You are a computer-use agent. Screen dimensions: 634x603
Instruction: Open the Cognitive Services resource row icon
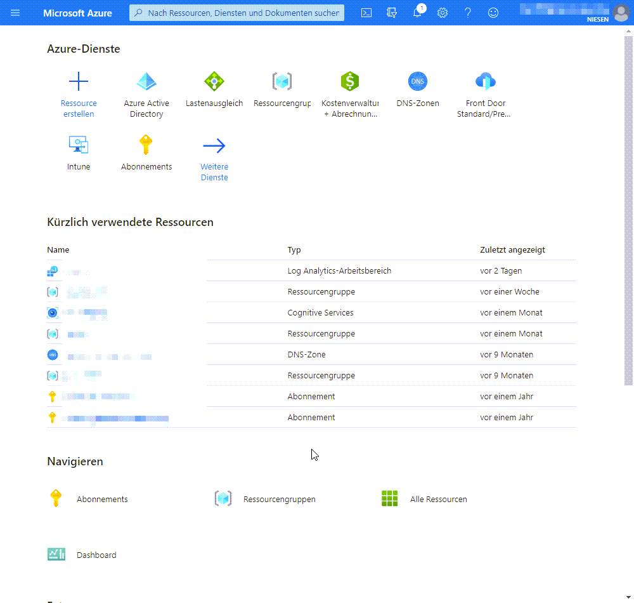pos(53,313)
